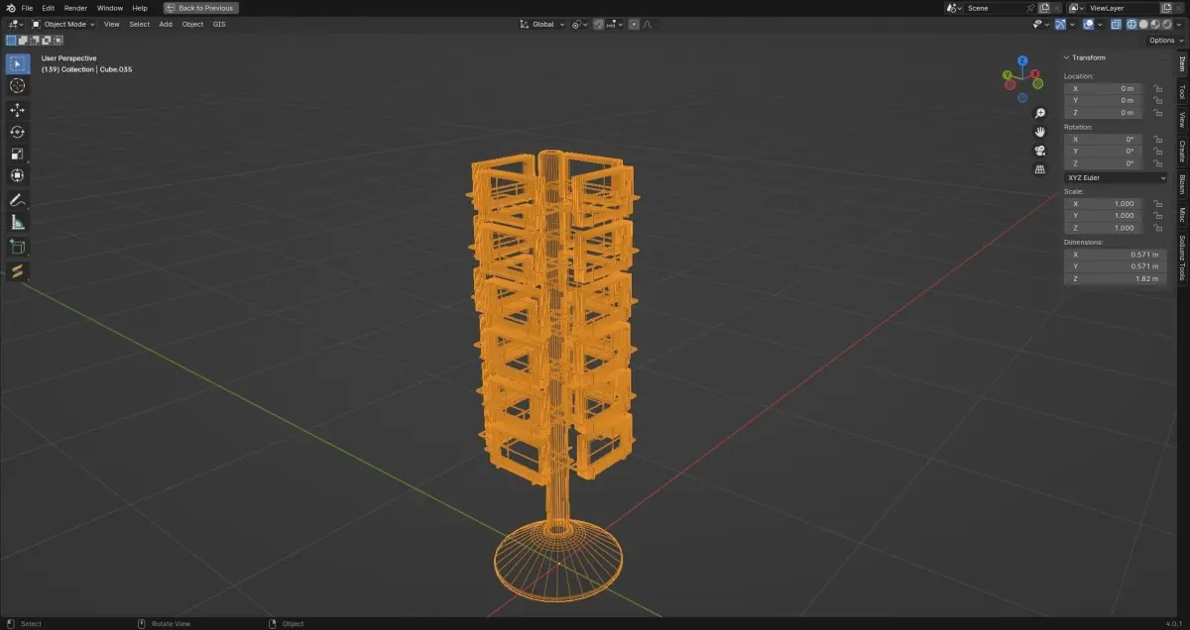This screenshot has width=1190, height=630.
Task: Choose the Rotate tool
Action: tap(17, 132)
